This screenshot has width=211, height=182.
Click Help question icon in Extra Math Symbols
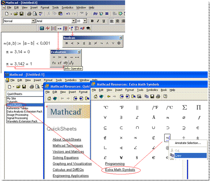[x=165, y=96]
